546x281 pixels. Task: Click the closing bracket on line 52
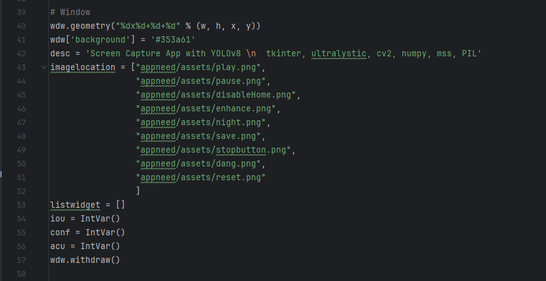click(x=137, y=191)
